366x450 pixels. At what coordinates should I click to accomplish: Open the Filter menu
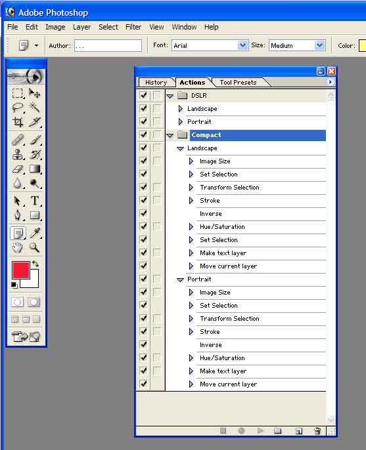(x=133, y=27)
